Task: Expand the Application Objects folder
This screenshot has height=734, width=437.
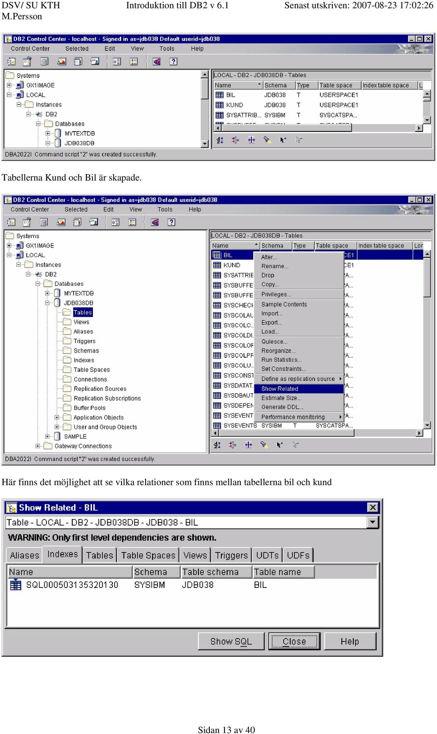Action: coord(57,417)
